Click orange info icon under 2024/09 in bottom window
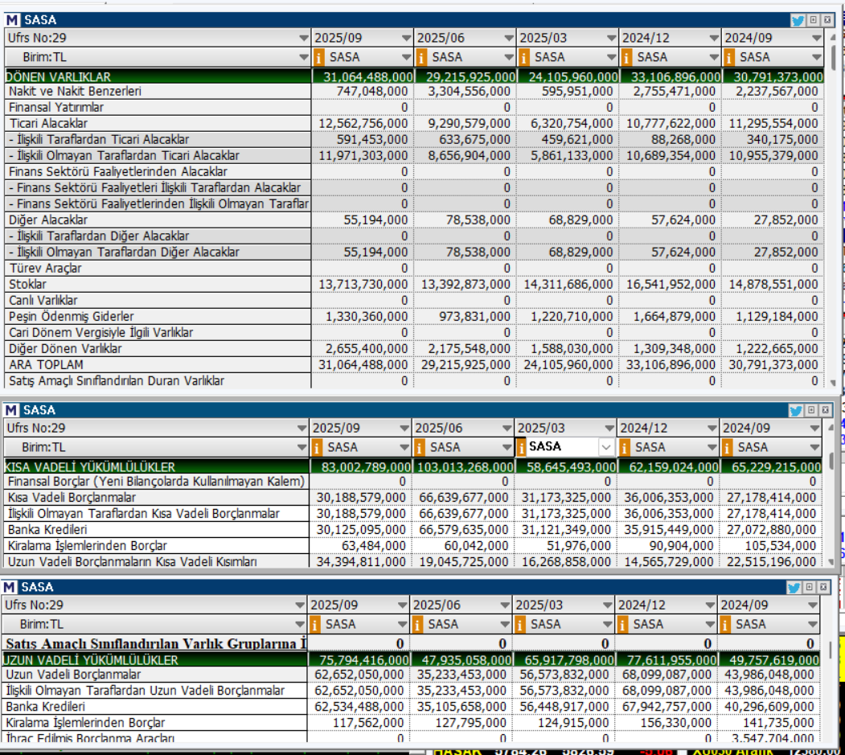 pyautogui.click(x=727, y=624)
